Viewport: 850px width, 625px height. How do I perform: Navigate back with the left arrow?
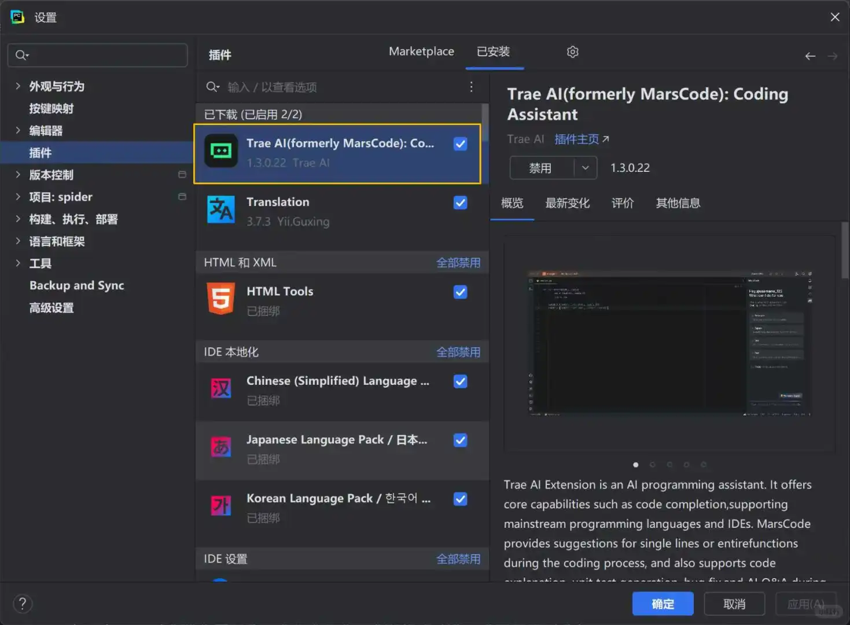(x=810, y=56)
